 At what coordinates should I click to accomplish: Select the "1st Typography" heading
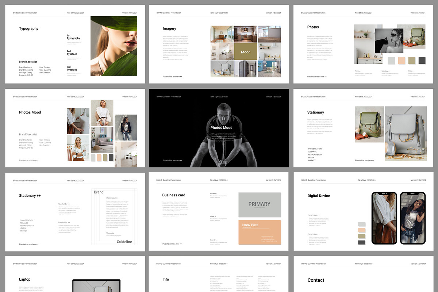click(x=73, y=37)
